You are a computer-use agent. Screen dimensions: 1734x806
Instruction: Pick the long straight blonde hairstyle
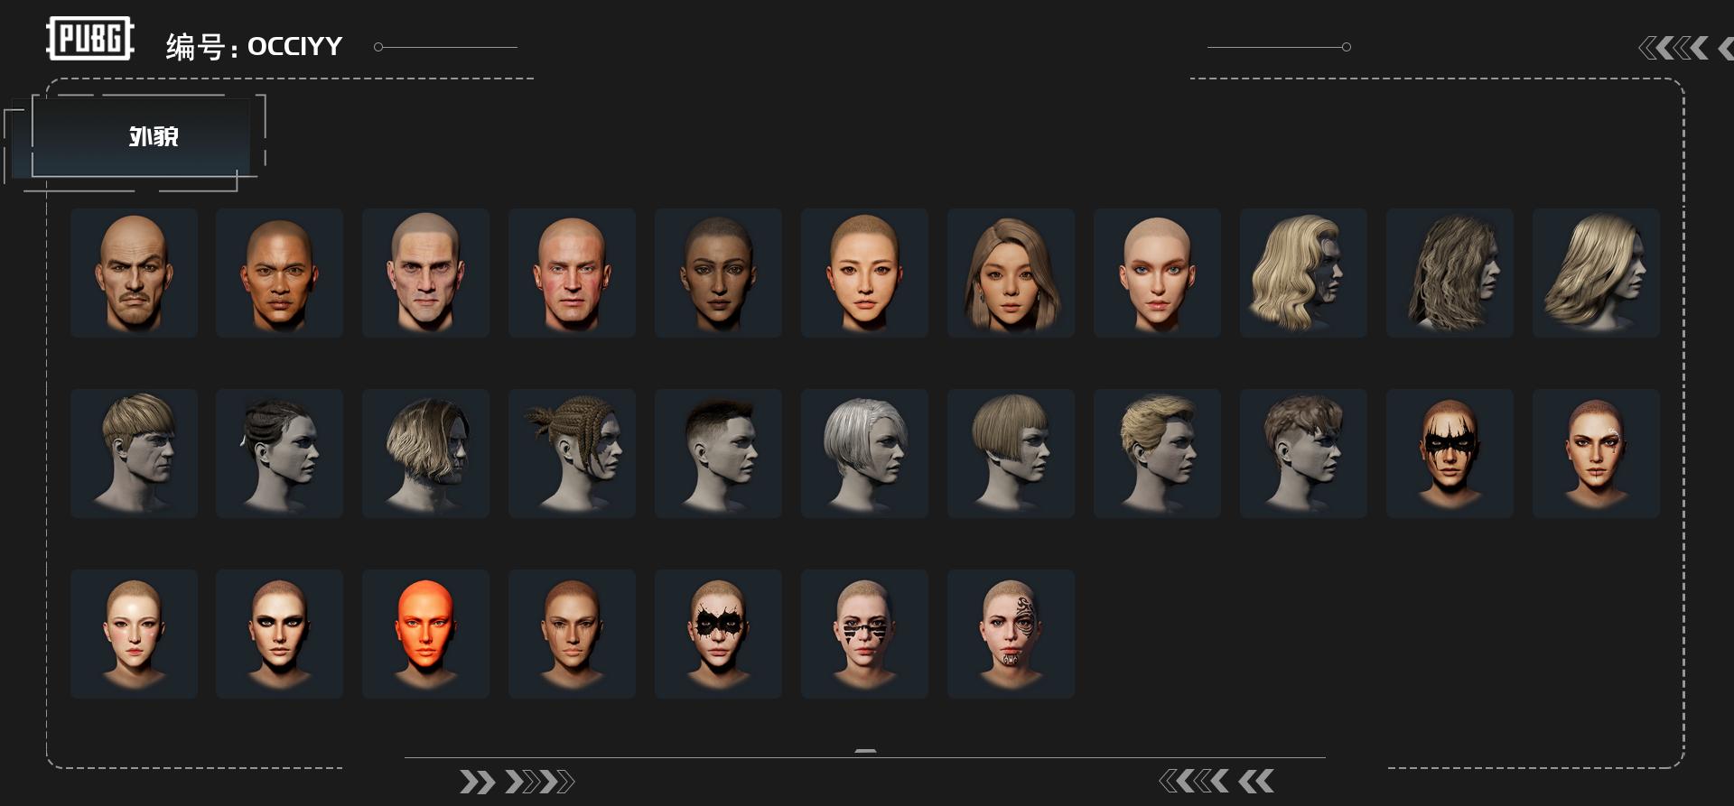1596,273
